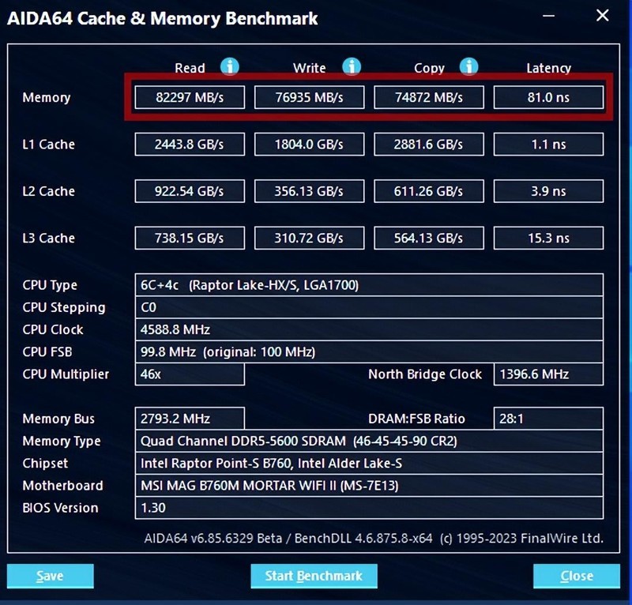The height and width of the screenshot is (605, 632).
Task: Open the Copy benchmark info tooltip
Action: (469, 67)
